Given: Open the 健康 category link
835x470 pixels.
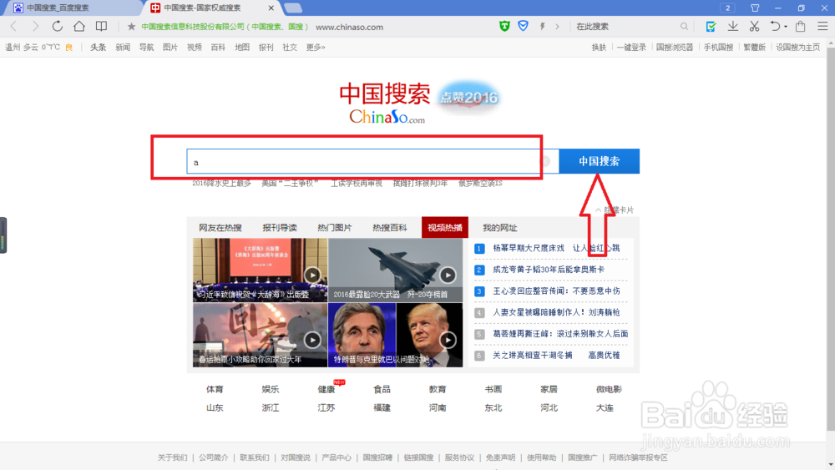Looking at the screenshot, I should (x=326, y=389).
